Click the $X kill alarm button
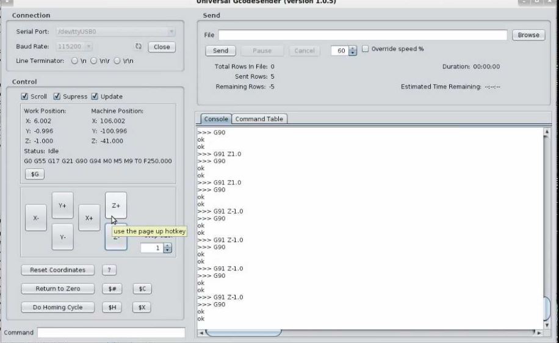The width and height of the screenshot is (559, 343). [142, 307]
